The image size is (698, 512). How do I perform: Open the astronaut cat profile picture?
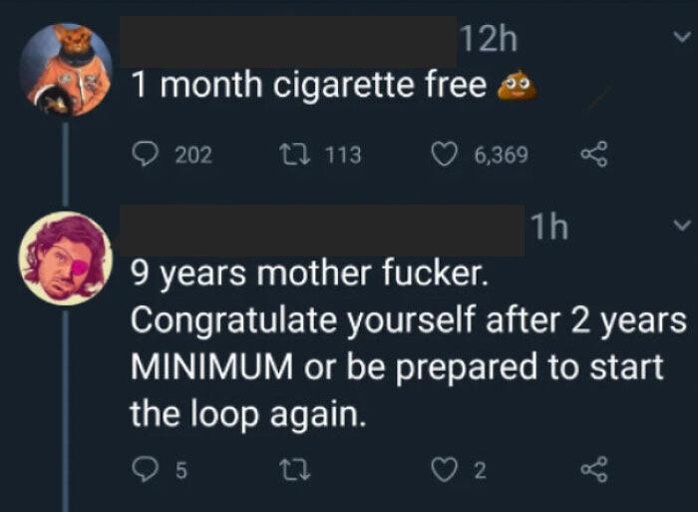click(66, 70)
